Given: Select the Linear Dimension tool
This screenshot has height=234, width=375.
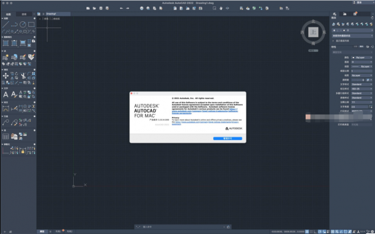Looking at the screenshot, I should (6, 108).
